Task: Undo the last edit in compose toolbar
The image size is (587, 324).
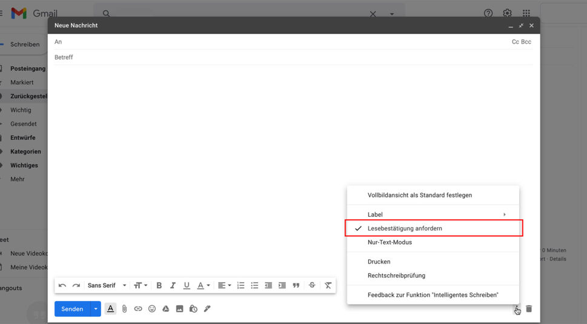Action: click(62, 285)
